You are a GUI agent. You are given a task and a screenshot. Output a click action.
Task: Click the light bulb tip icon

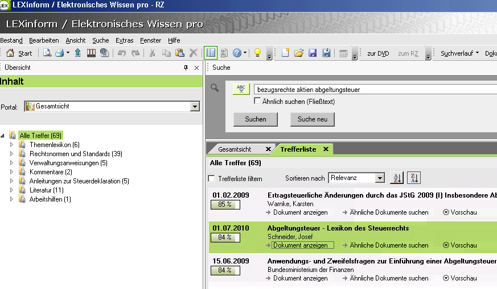(257, 53)
